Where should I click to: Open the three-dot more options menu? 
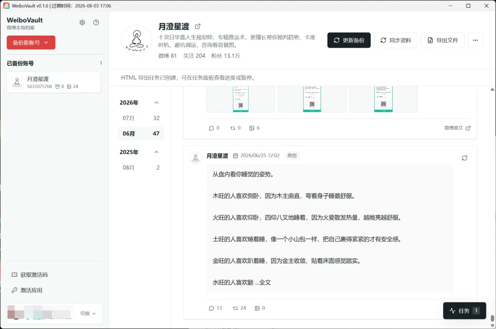[x=475, y=40]
